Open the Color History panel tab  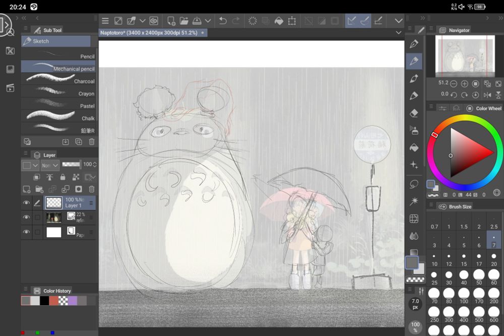(x=53, y=291)
